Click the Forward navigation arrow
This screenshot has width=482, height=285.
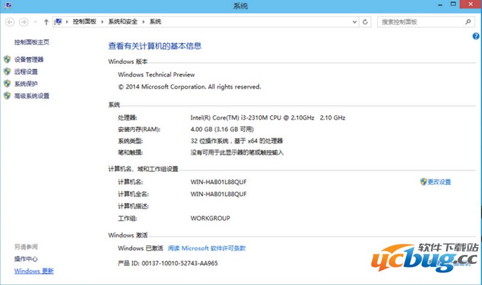coord(23,22)
